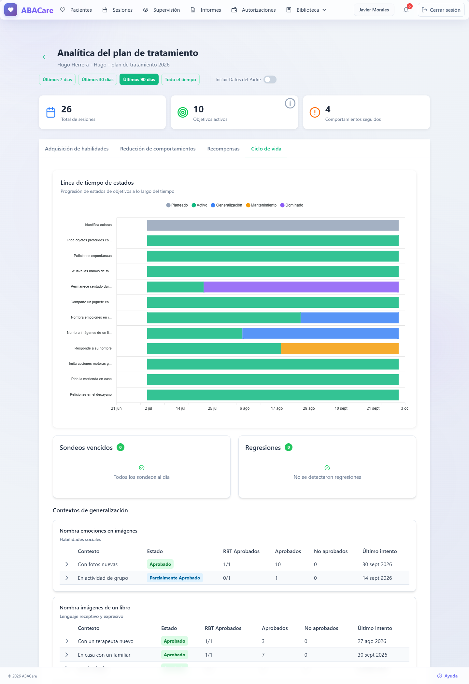The width and height of the screenshot is (469, 684).
Task: Select the Recompensas tab
Action: [223, 149]
